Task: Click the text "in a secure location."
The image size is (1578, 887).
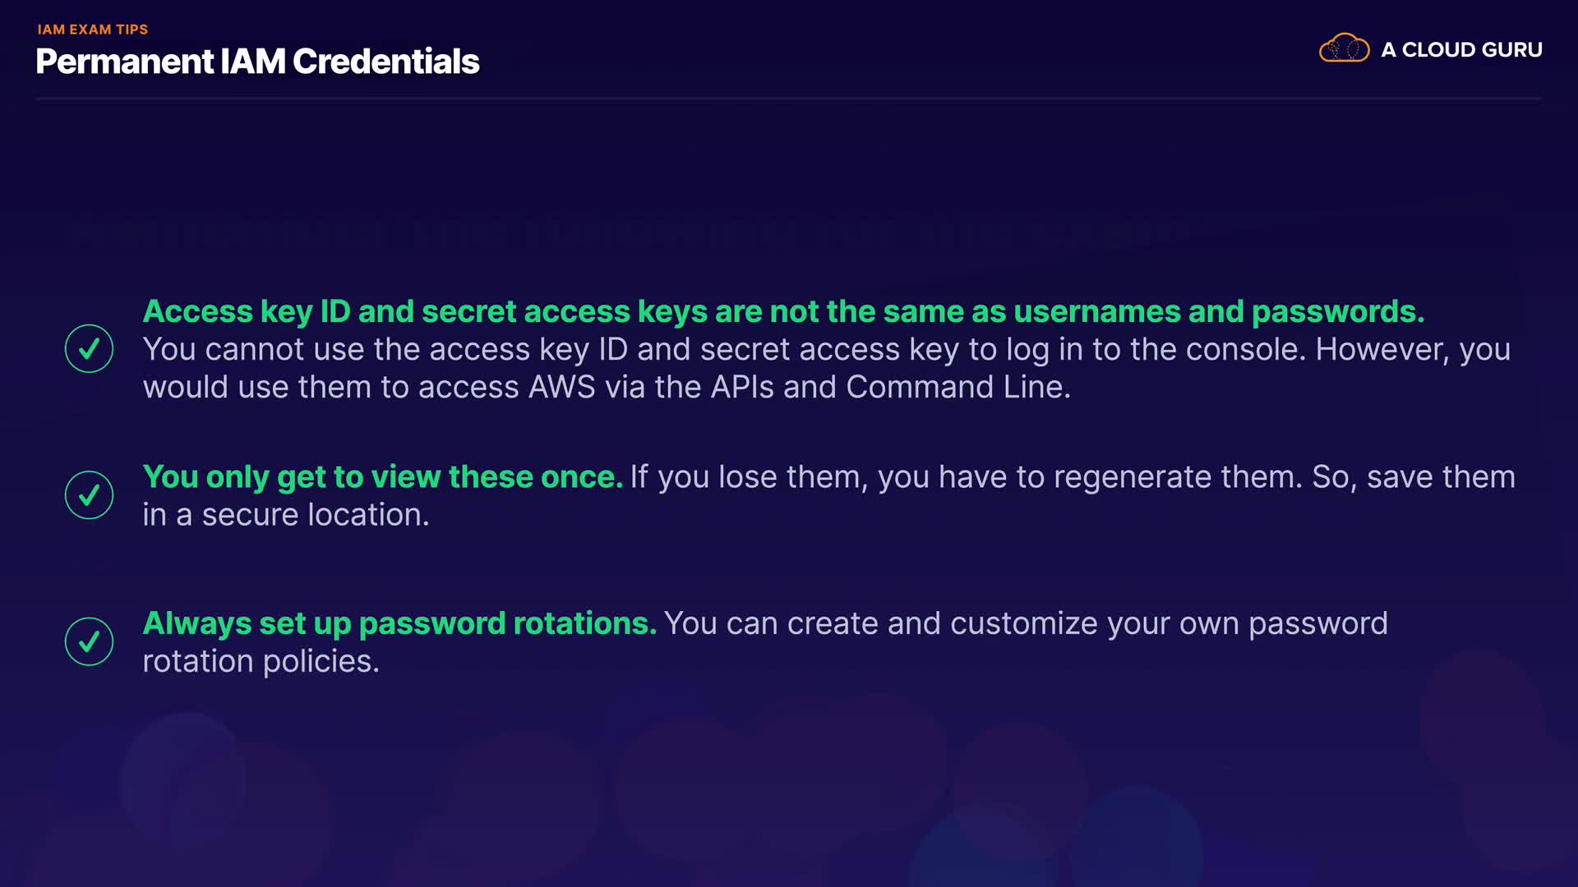Action: (286, 515)
